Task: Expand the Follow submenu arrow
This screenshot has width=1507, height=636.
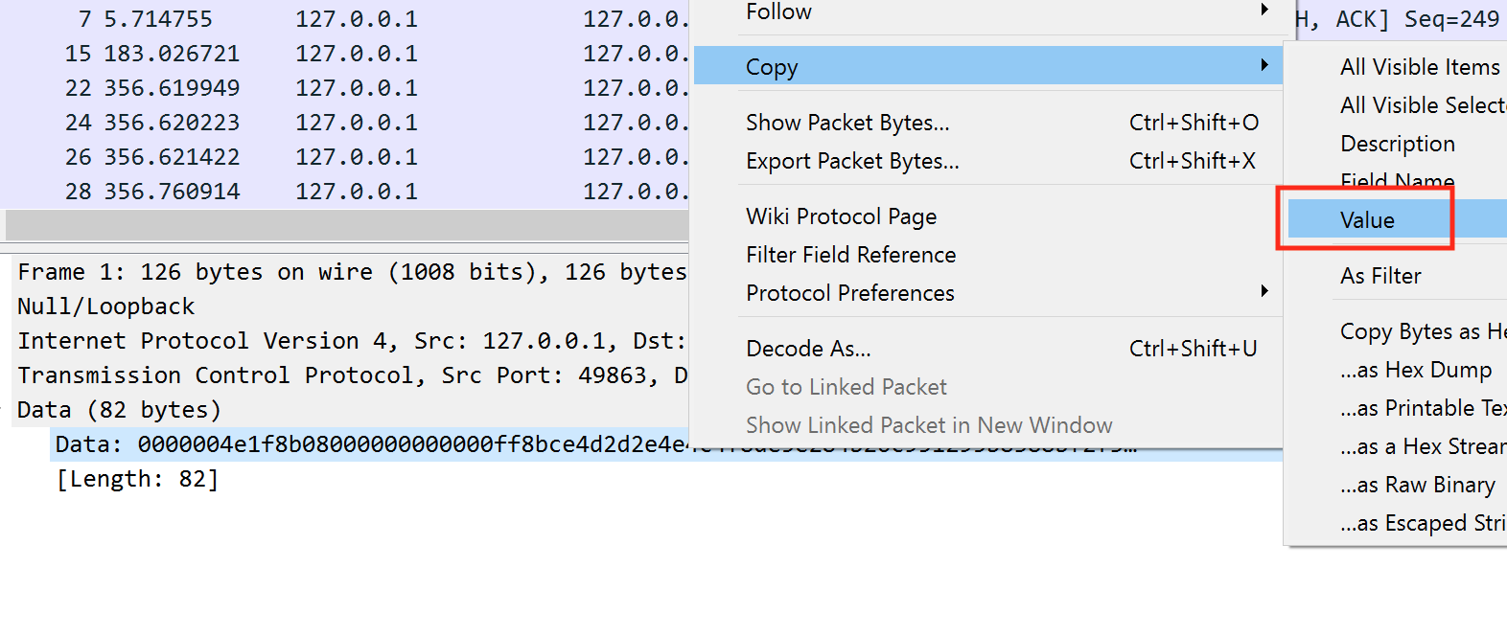Action: (1264, 10)
